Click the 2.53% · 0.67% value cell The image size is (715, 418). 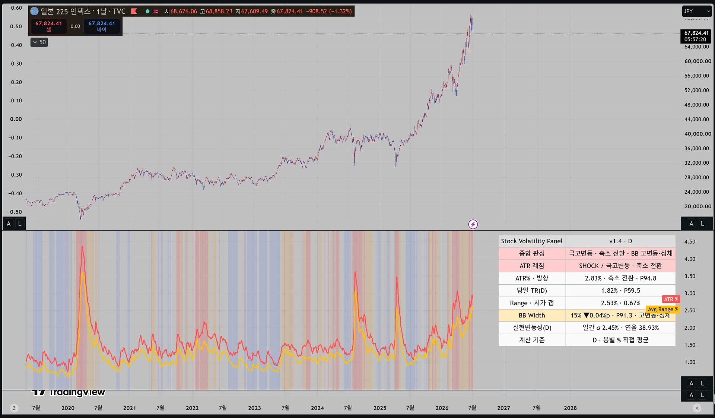coord(620,303)
